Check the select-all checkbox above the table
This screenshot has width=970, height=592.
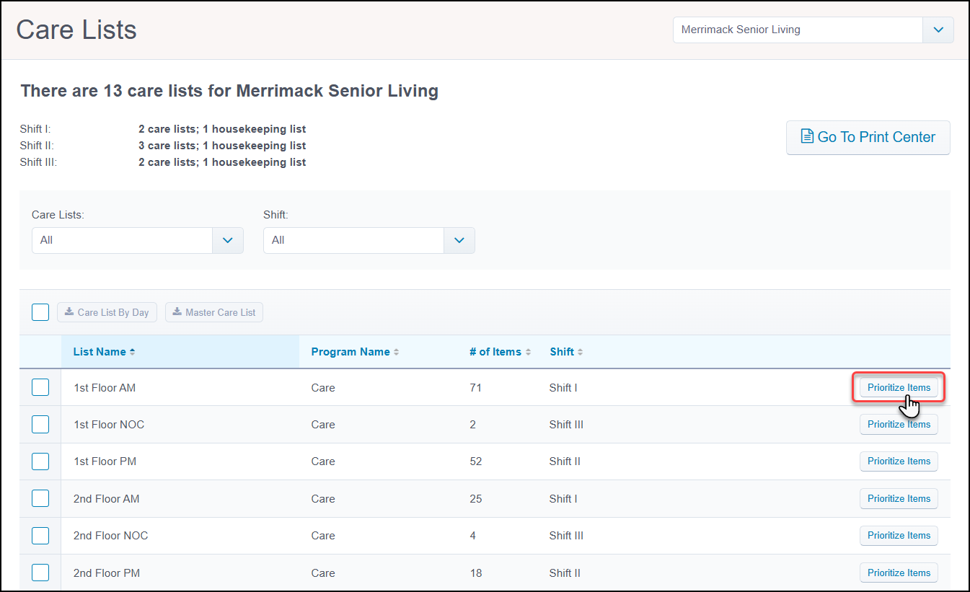tap(40, 312)
